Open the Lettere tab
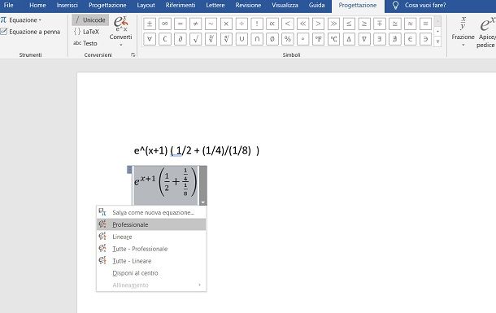The image size is (496, 313). [215, 5]
